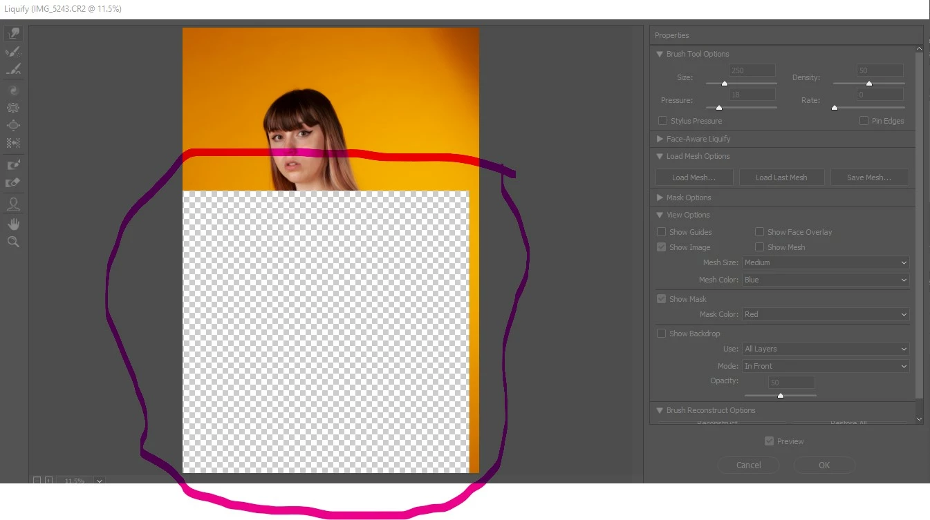Select the Forward Warp tool
Image resolution: width=930 pixels, height=520 pixels.
(13, 33)
